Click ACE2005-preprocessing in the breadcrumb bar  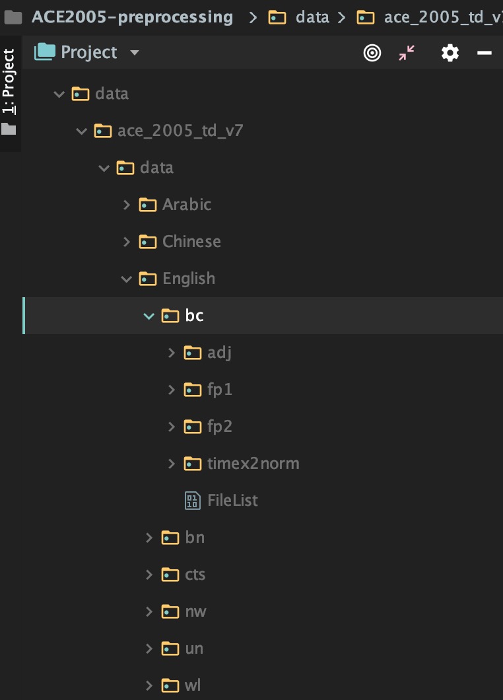click(131, 17)
